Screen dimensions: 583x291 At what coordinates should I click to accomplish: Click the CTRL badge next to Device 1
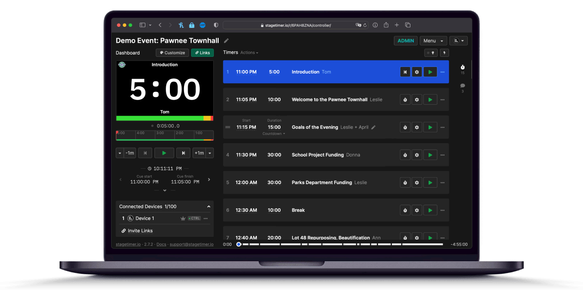pos(194,218)
